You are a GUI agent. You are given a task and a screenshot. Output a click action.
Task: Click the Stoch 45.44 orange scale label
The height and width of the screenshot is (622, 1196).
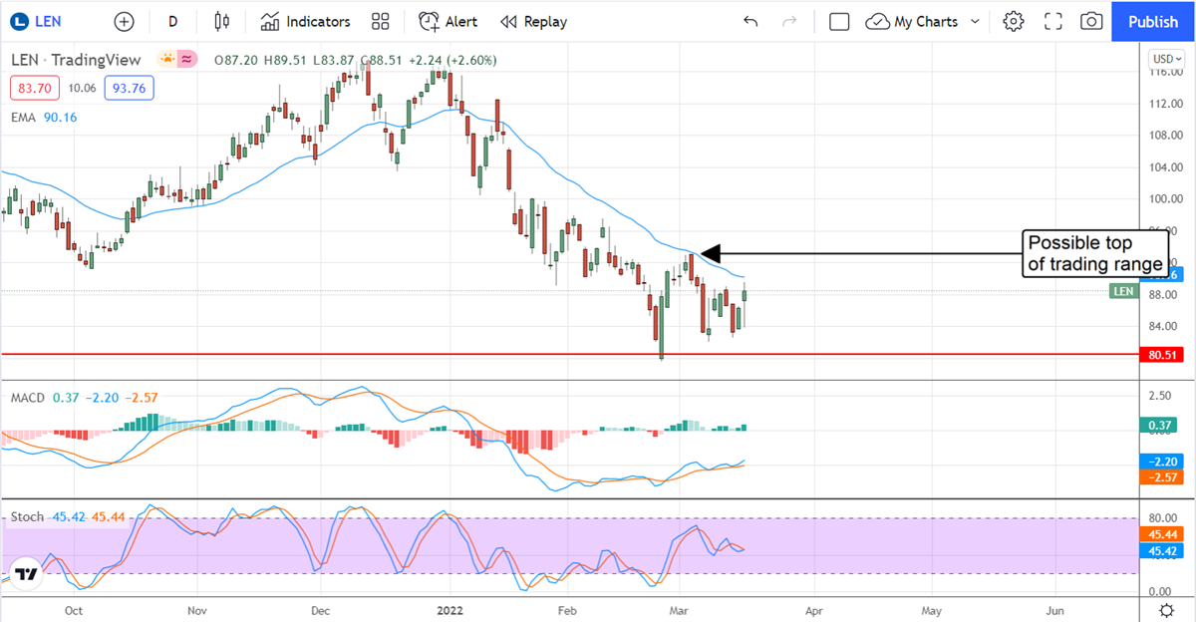click(1162, 533)
